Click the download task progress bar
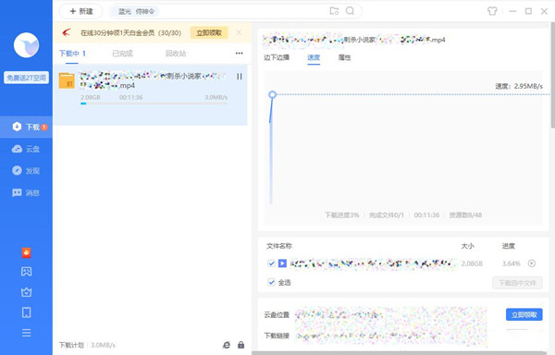The height and width of the screenshot is (355, 555). point(154,104)
